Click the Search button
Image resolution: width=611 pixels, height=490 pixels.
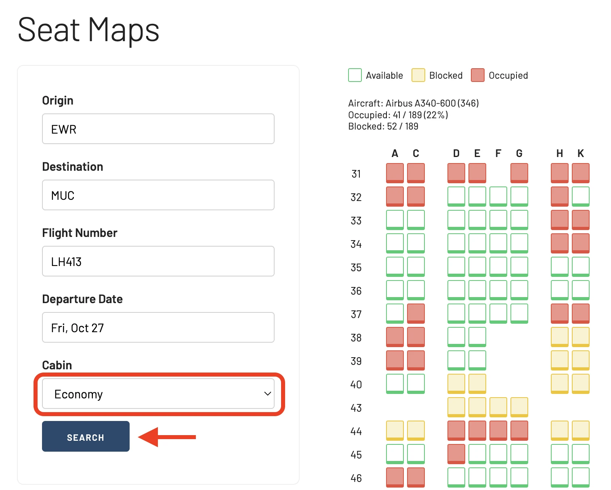point(86,436)
